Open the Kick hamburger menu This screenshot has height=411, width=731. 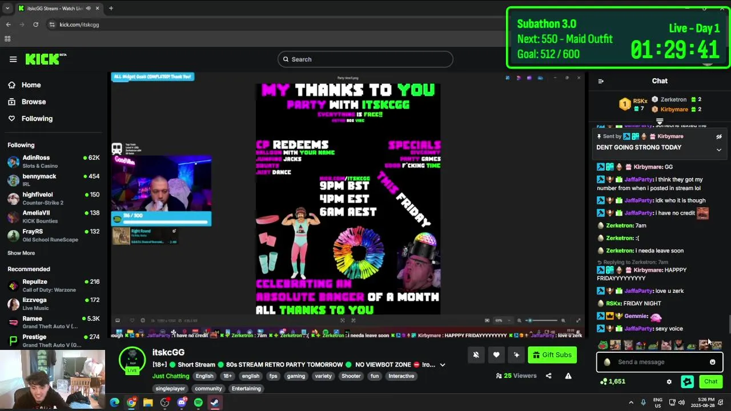point(13,59)
